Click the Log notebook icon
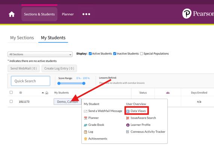214x152 pixels. click(x=86, y=132)
